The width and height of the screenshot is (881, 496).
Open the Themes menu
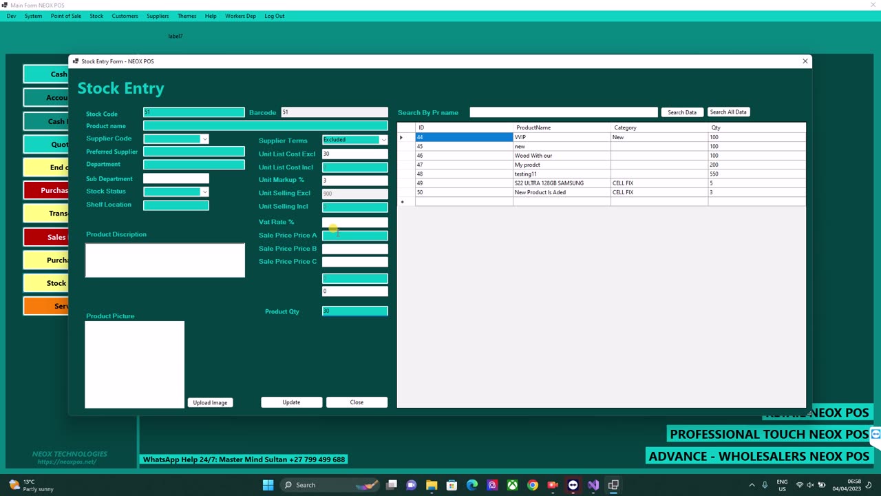[x=187, y=16]
